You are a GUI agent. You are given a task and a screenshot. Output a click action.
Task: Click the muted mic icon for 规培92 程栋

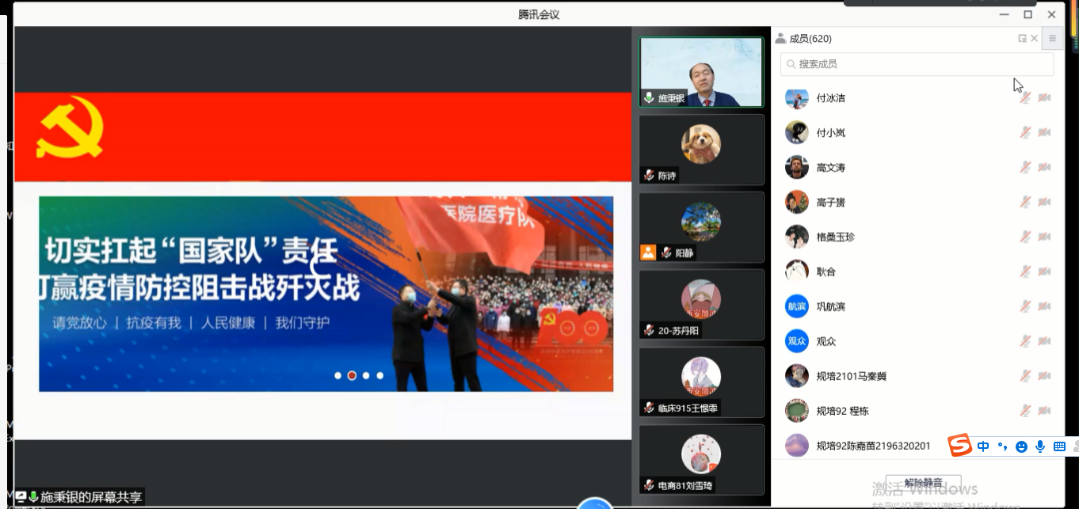(x=1025, y=411)
